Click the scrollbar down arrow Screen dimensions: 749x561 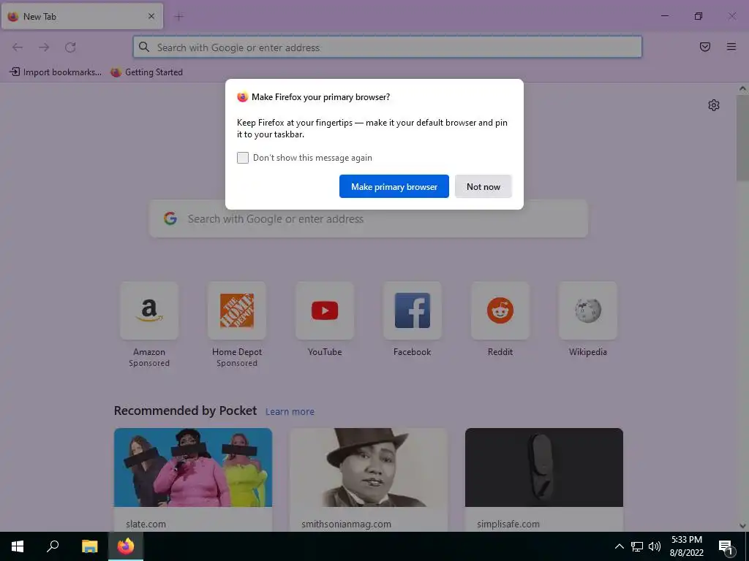pos(742,526)
